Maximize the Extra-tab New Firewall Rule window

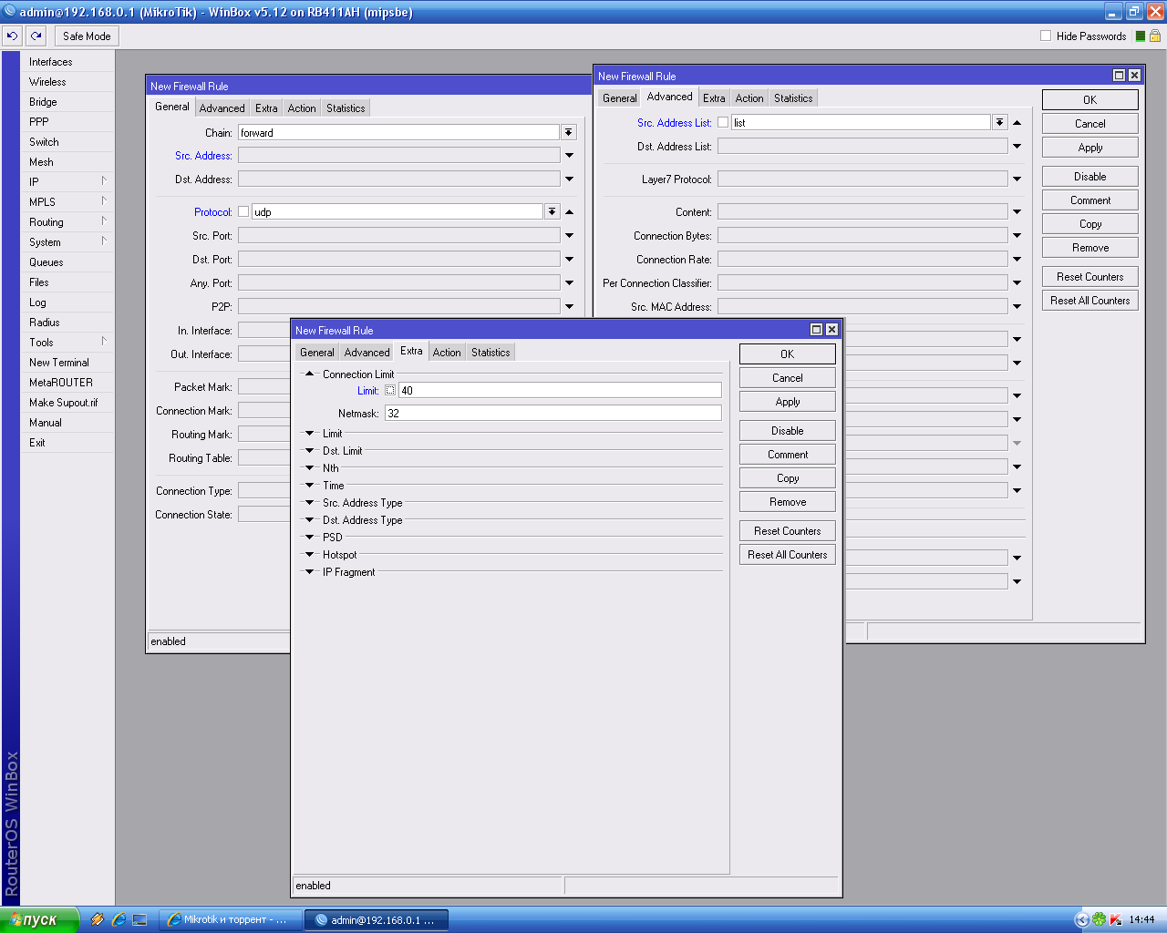816,330
